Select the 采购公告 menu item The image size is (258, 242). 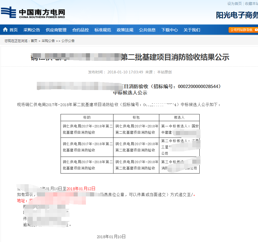click(x=32, y=30)
